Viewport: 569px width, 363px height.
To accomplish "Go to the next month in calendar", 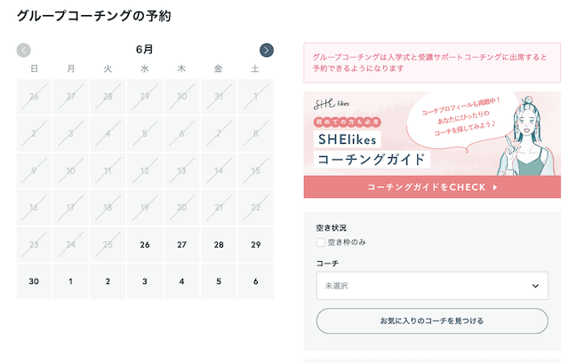I will 267,51.
